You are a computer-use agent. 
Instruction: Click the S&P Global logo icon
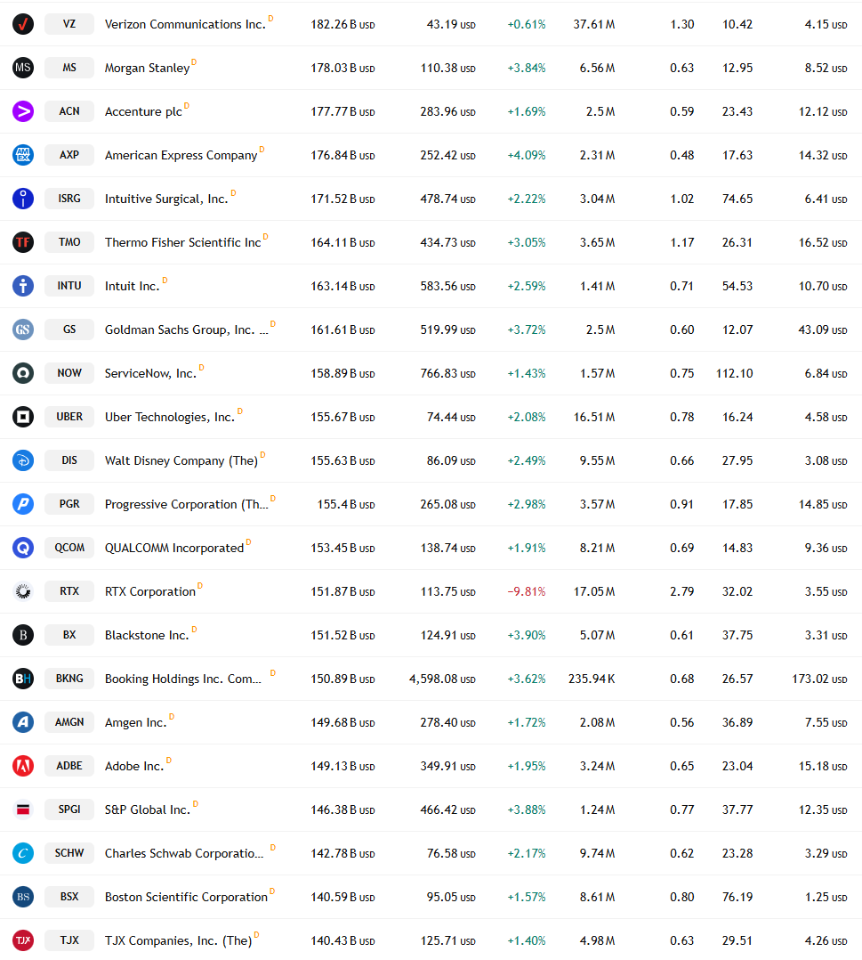23,809
